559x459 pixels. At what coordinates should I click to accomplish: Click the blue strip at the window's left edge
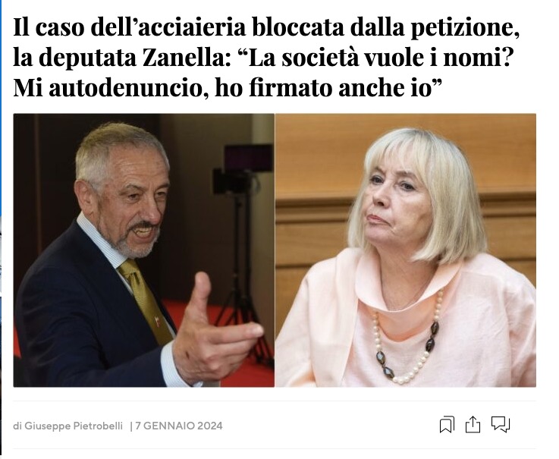1,107
